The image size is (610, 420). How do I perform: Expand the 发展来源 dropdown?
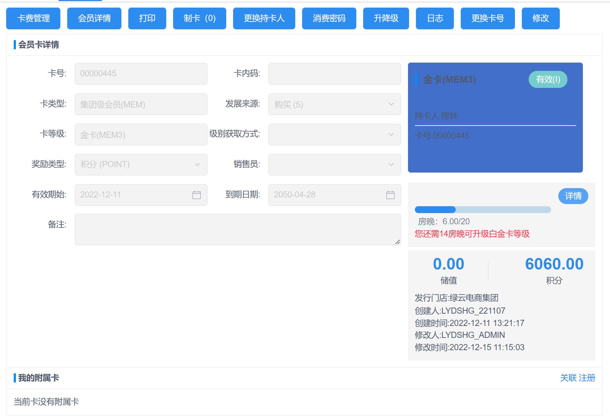[x=334, y=105]
